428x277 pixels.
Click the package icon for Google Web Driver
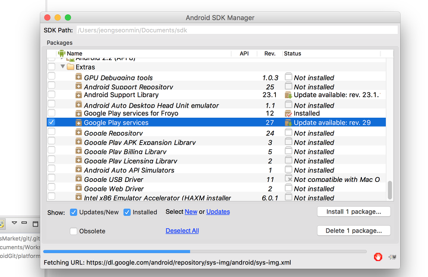pos(78,188)
